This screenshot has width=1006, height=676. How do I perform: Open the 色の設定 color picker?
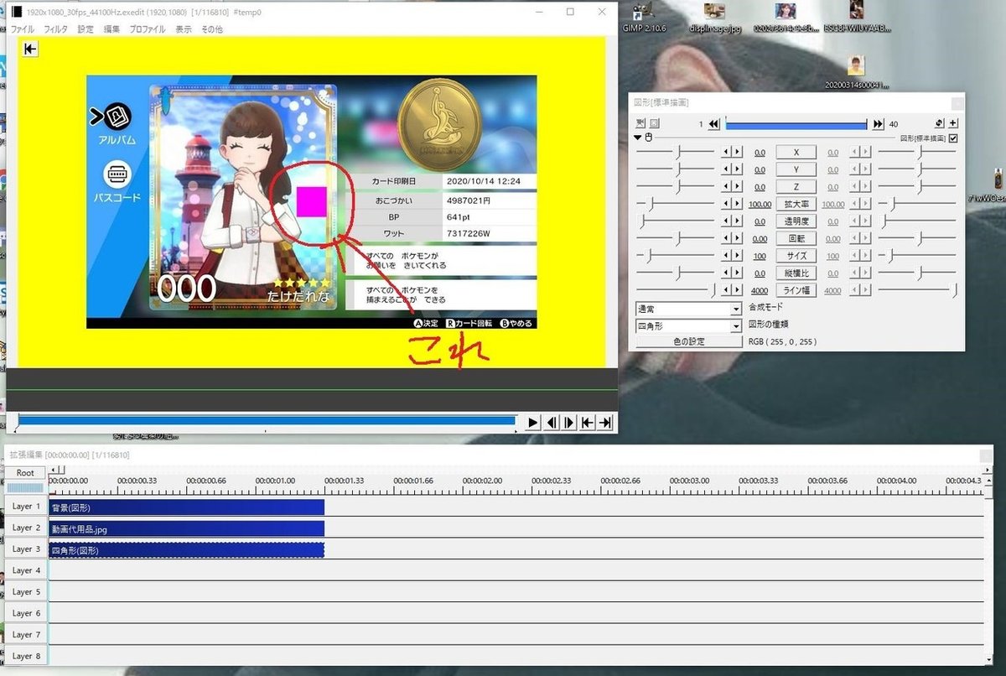688,341
